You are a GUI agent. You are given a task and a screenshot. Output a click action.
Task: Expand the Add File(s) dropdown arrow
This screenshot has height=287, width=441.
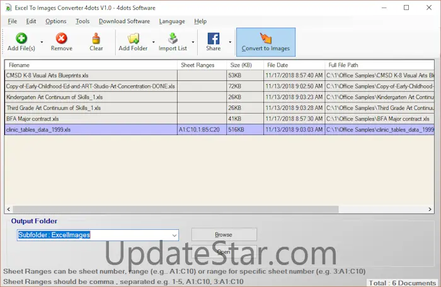pos(42,42)
